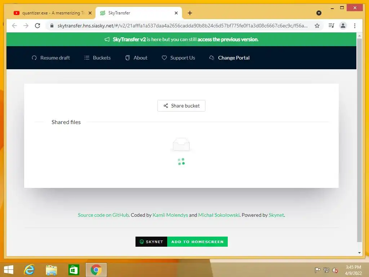Maximize the Chrome window
The width and height of the screenshot is (369, 277).
pos(342,8)
